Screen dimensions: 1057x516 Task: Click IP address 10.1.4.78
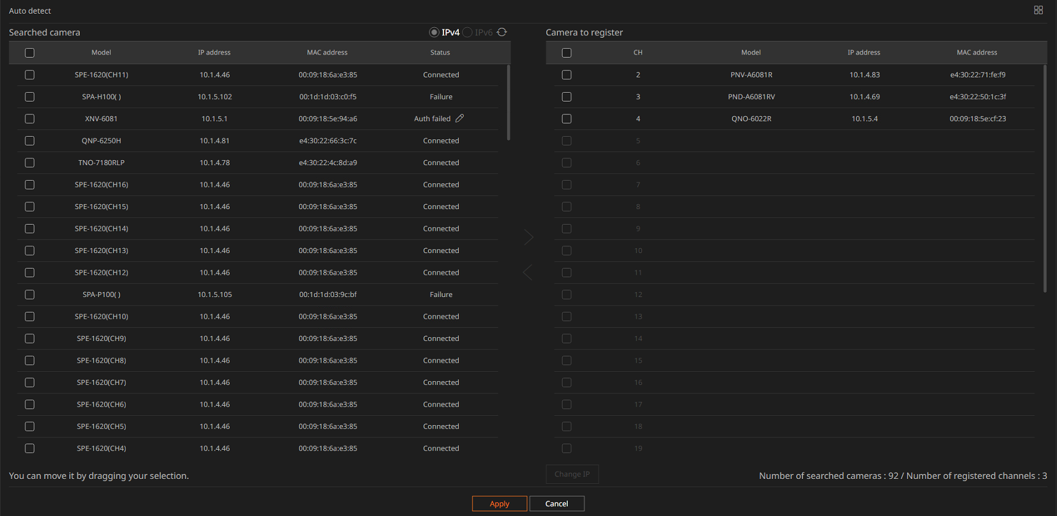[x=215, y=163]
